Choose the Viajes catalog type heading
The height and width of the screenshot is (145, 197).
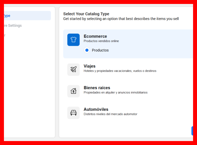[90, 66]
